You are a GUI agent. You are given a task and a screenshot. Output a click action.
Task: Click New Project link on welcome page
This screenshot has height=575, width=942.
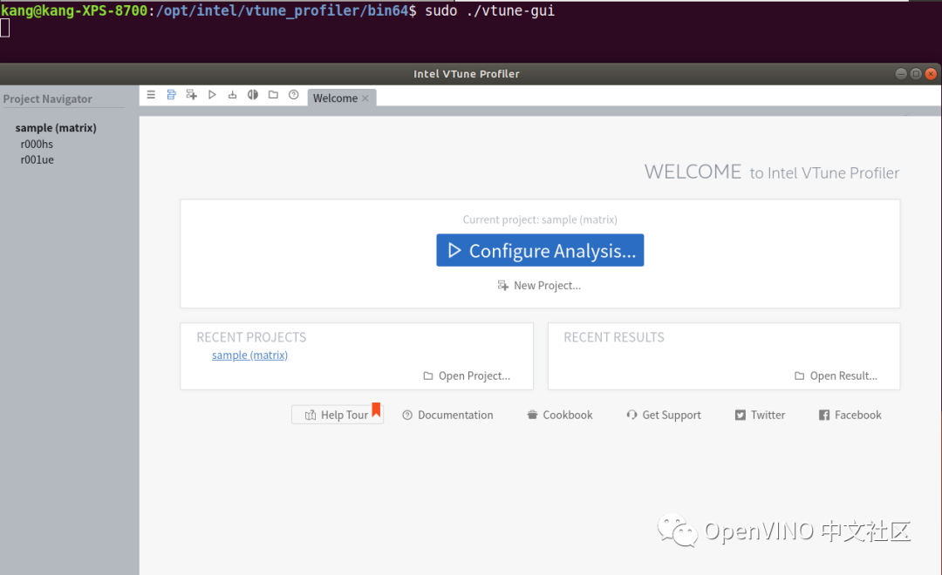click(540, 286)
